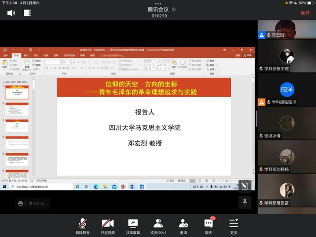This screenshot has width=316, height=237.
Task: Unmute the microphone via 解除静音
Action: [82, 226]
